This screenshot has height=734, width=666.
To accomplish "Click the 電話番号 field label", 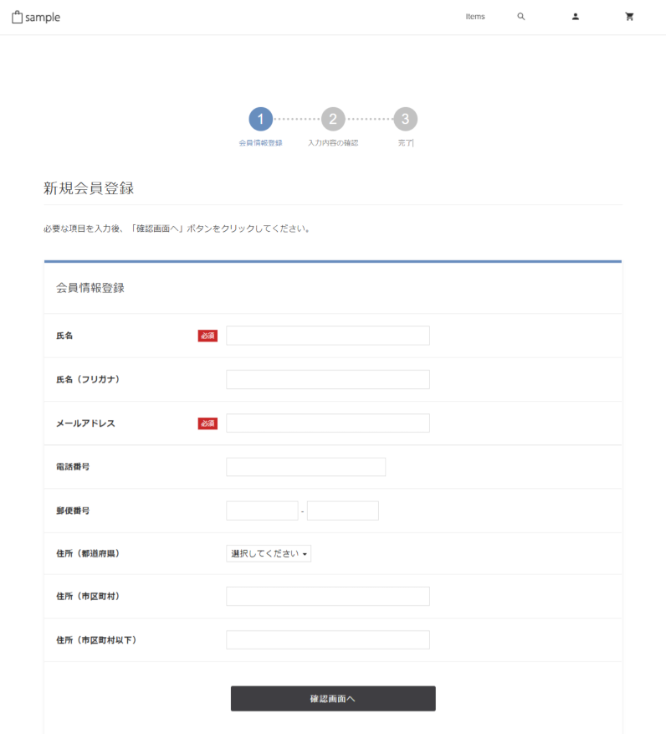I will pos(73,467).
